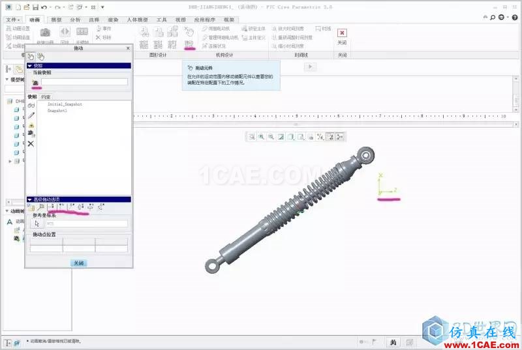The height and width of the screenshot is (350, 522).
Task: Click the rotate-about-Z drag option icon
Action: 100,207
